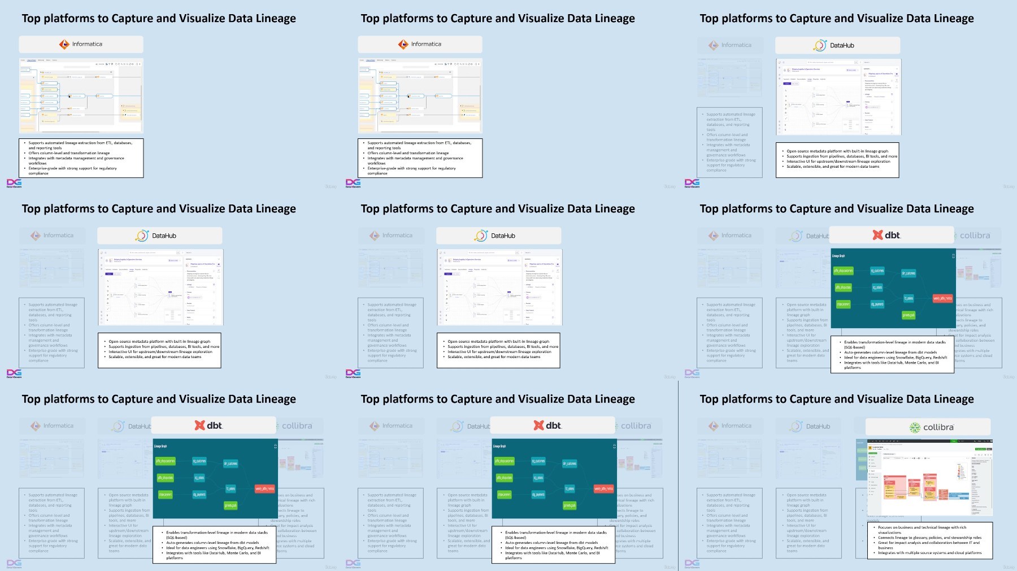Click the DG logo in the center slide
This screenshot has height=571, width=1017.
[353, 373]
